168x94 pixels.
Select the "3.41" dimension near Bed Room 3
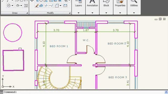pyautogui.click(x=128, y=83)
